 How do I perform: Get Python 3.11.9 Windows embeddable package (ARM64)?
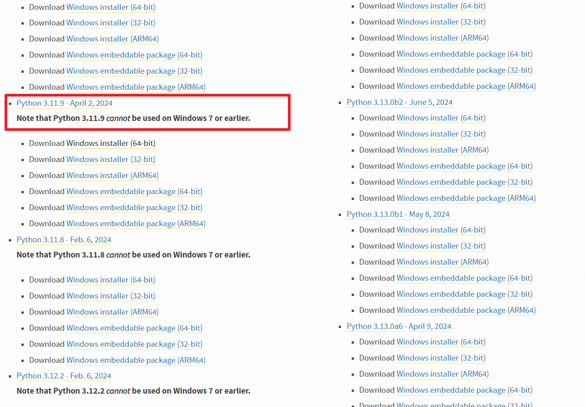(136, 224)
